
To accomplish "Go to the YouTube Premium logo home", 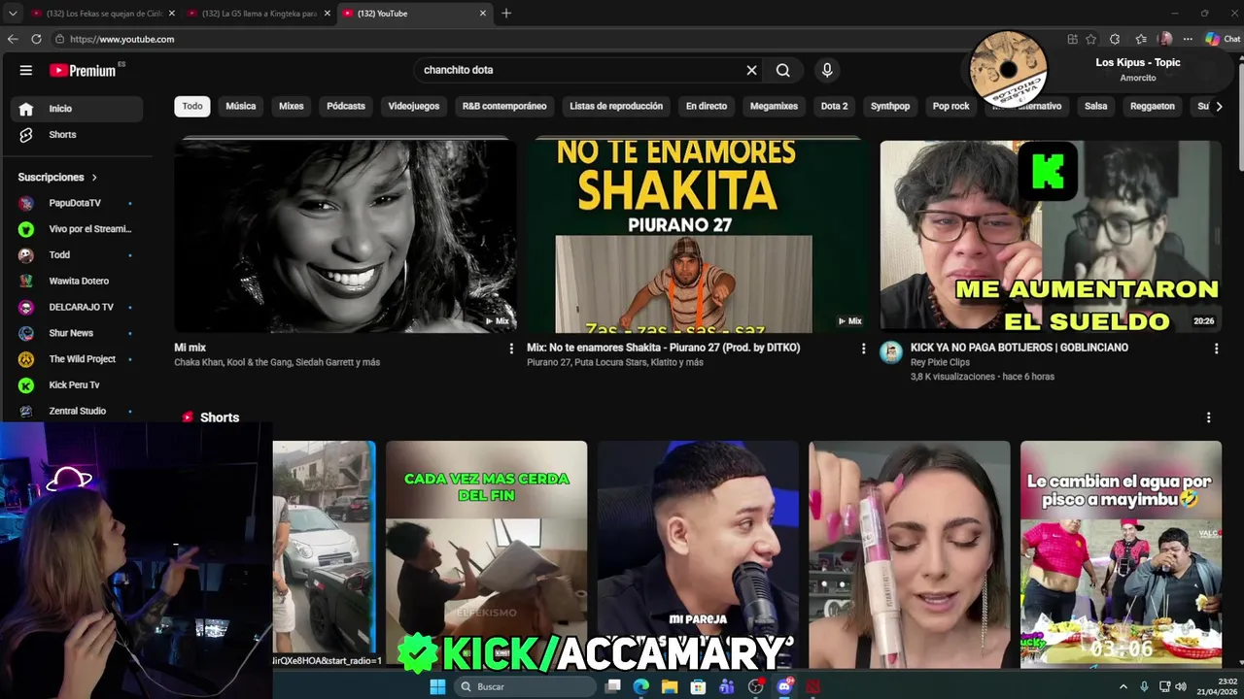I will coord(83,70).
